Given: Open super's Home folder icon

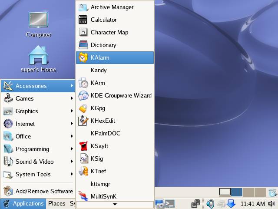Looking at the screenshot, I should point(38,59).
